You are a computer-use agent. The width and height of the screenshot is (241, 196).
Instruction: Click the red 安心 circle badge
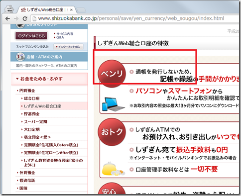tap(112, 188)
